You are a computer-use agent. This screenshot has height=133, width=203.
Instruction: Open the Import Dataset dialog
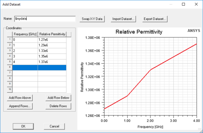tap(123, 19)
